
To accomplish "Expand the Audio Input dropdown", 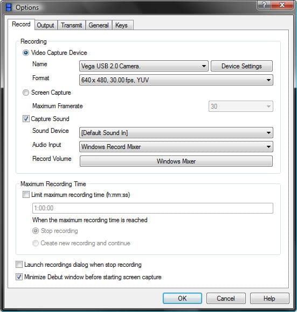I will point(176,147).
